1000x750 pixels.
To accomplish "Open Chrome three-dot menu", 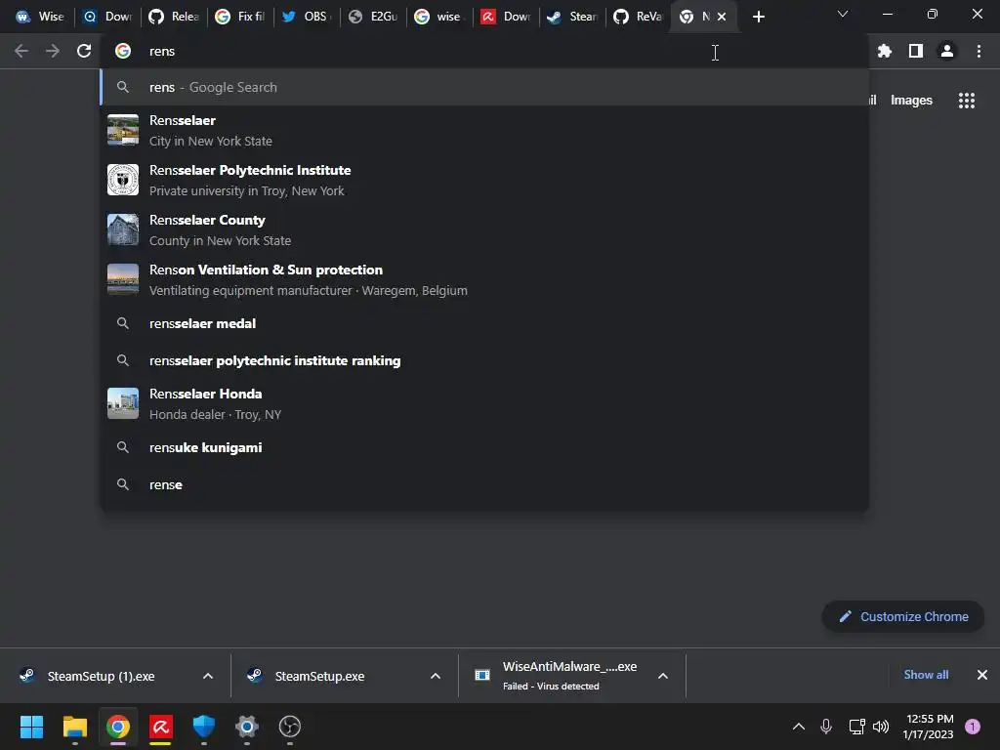I will tap(979, 51).
